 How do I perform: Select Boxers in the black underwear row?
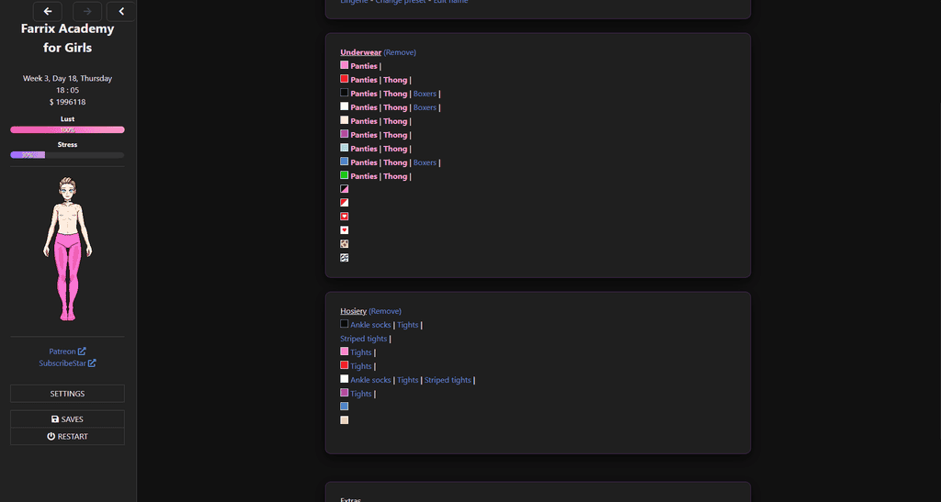(425, 94)
